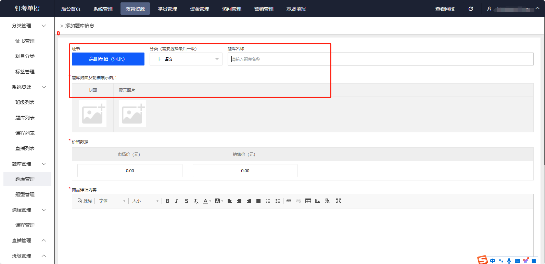Viewport: 545px width, 264px height.
Task: Toggle italic formatting in editor
Action: pyautogui.click(x=177, y=201)
